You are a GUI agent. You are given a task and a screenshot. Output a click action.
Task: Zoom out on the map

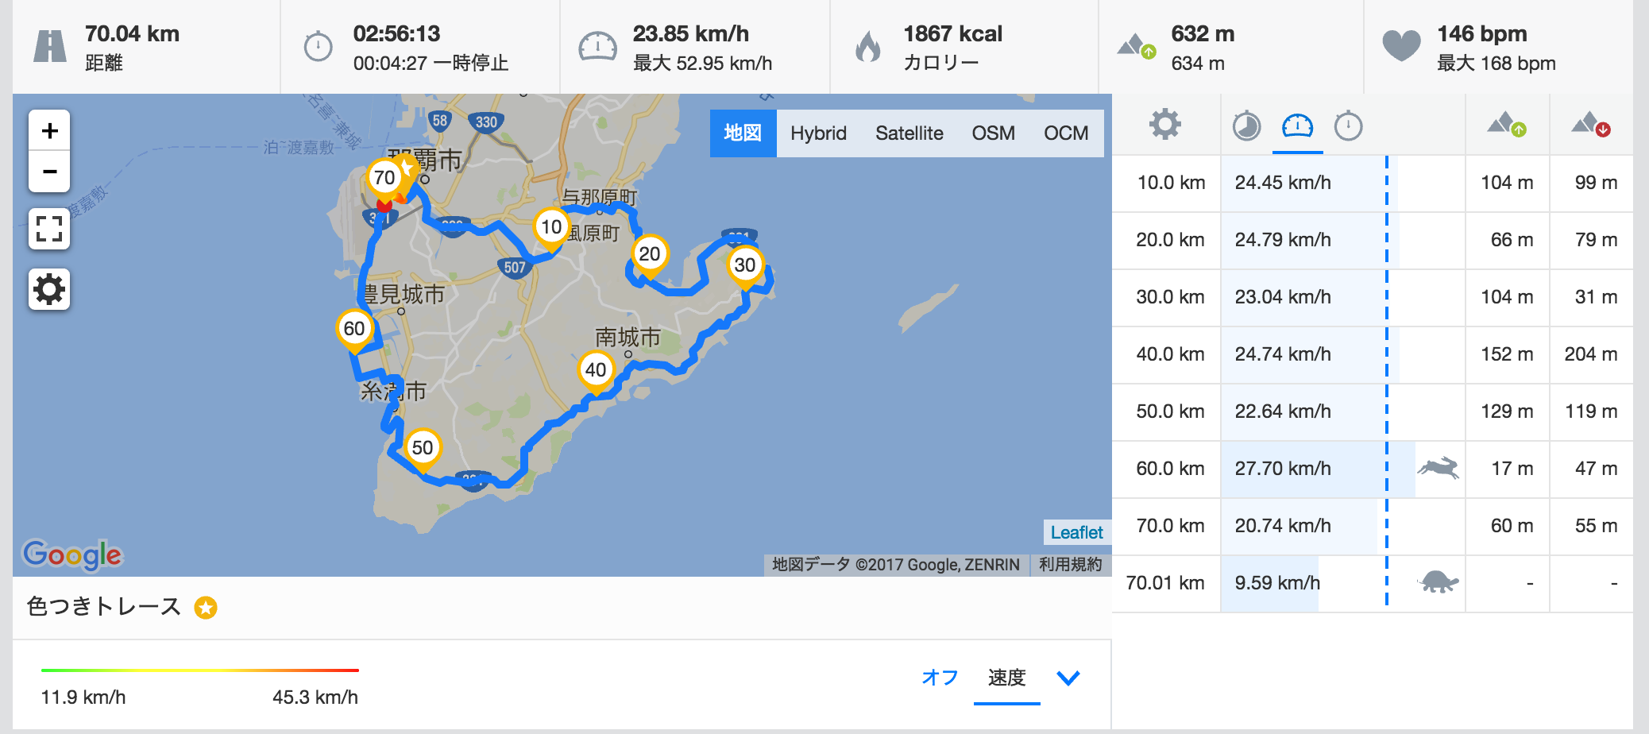click(49, 172)
